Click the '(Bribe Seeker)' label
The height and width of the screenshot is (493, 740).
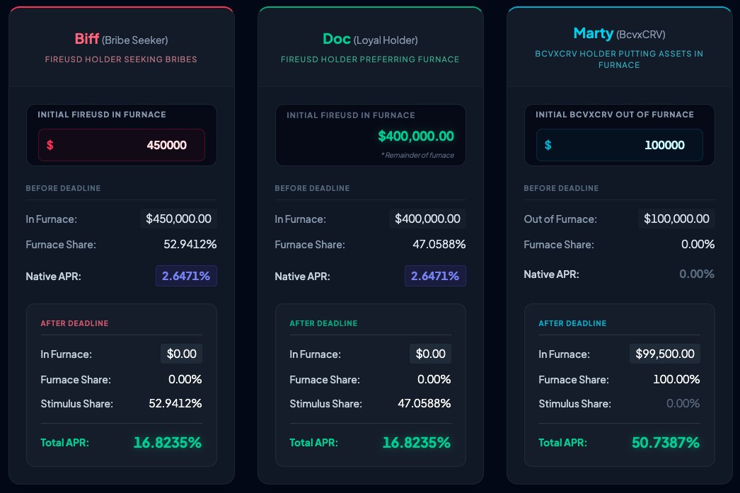[x=135, y=40]
